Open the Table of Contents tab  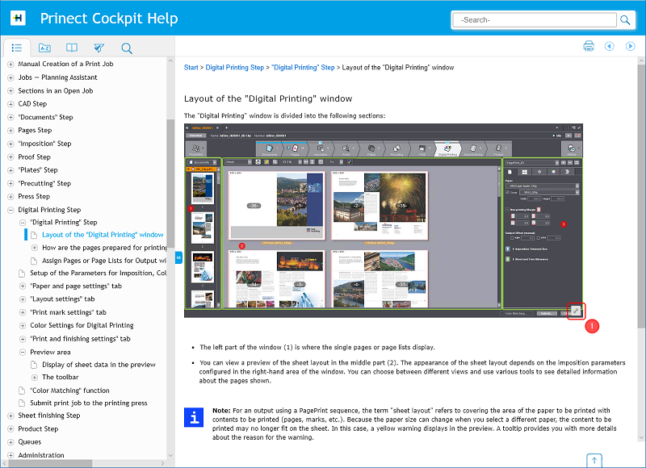(17, 48)
